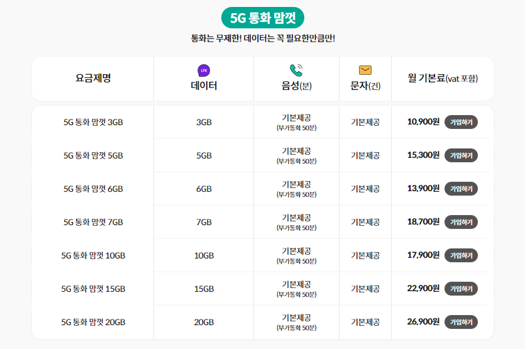Select the 음성(분) column header text

pos(296,86)
